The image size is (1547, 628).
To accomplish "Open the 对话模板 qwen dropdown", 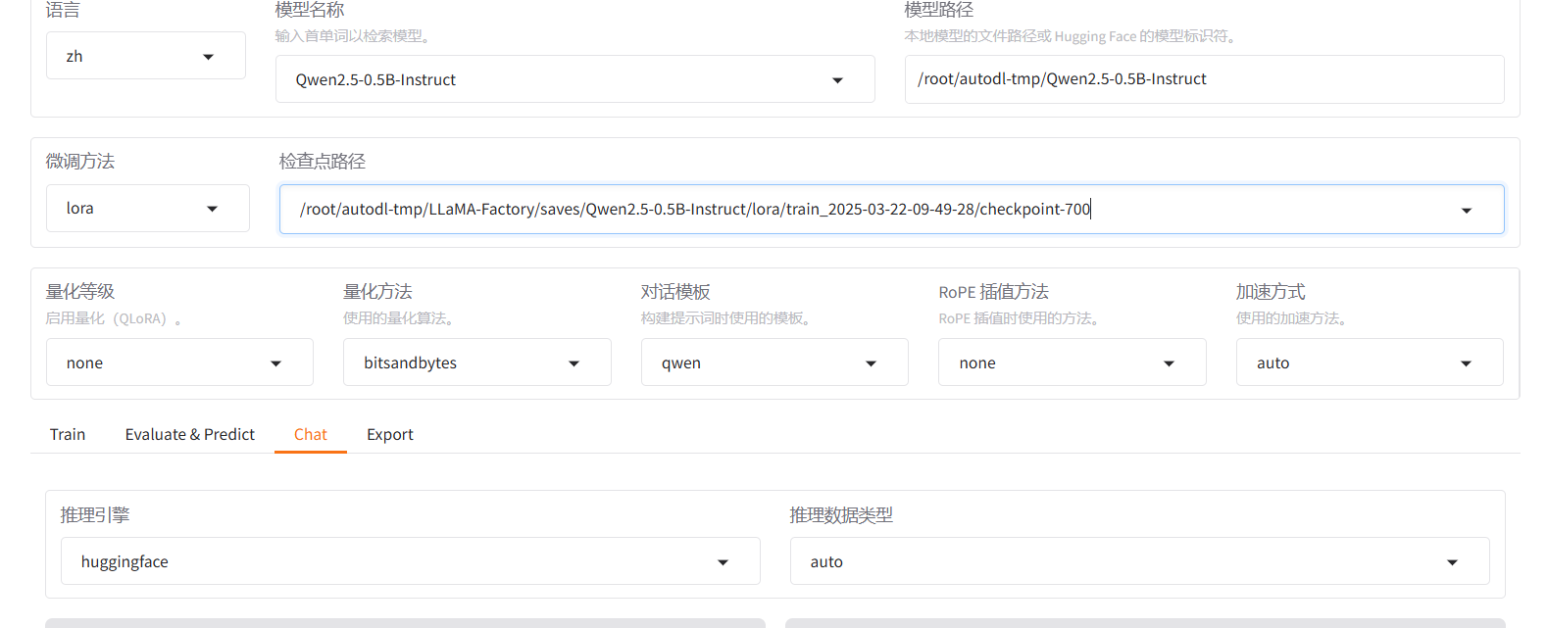I will click(773, 362).
